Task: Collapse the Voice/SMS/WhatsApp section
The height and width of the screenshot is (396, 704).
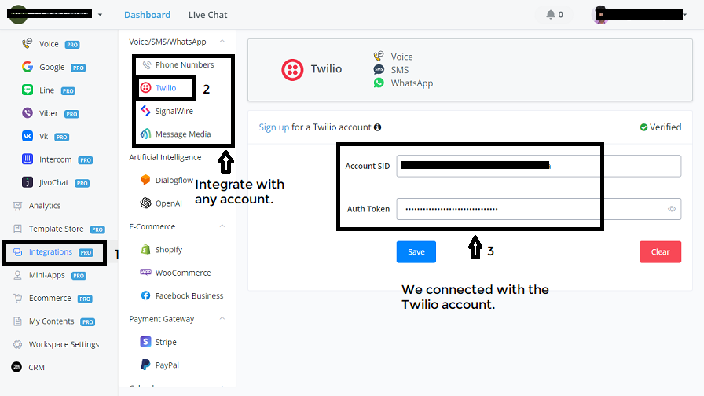Action: [222, 42]
